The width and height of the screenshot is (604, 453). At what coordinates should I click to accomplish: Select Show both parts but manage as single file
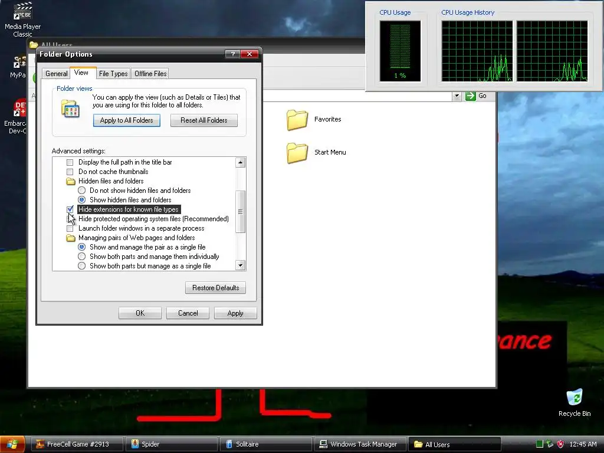[81, 266]
